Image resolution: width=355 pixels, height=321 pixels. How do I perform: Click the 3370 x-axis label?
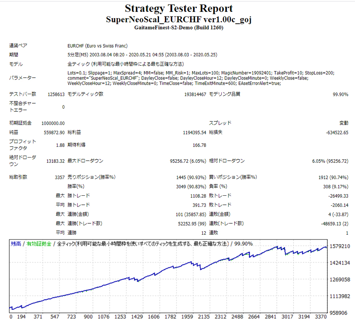(321, 317)
